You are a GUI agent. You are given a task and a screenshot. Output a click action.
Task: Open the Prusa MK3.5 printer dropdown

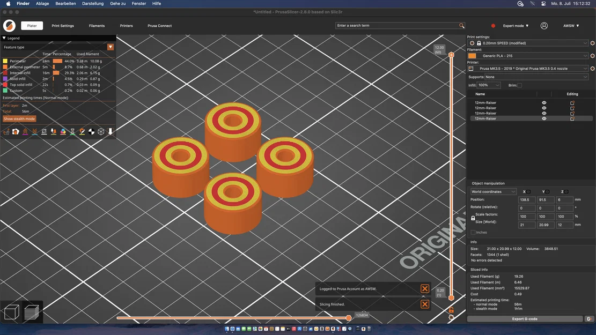(x=529, y=69)
